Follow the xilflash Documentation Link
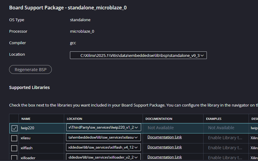The width and height of the screenshot is (258, 161). (164, 147)
